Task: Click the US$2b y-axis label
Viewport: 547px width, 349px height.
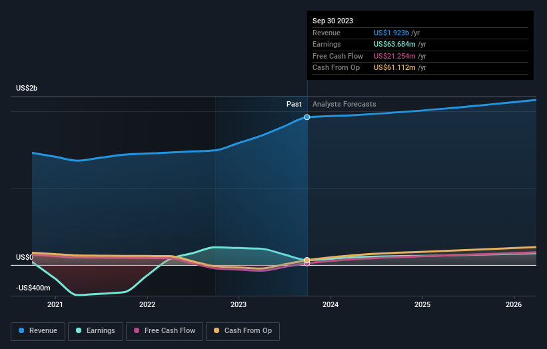Action: point(27,88)
